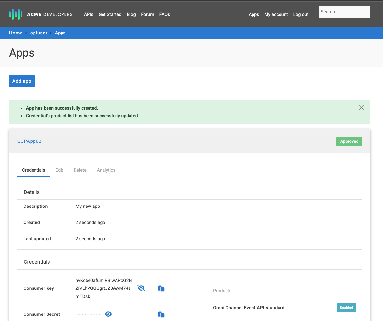Viewport: 383px width, 321px height.
Task: Copy the Consumer Secret to clipboard
Action: [161, 314]
